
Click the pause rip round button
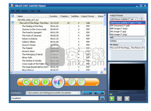click(72, 82)
